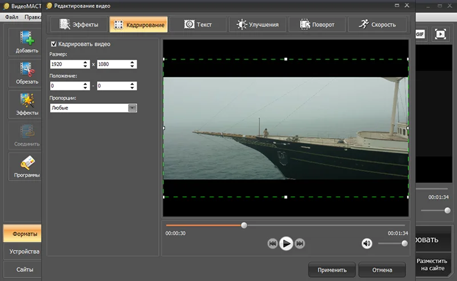Click the GIF icon in the main window
The image size is (457, 281).
tap(420, 34)
